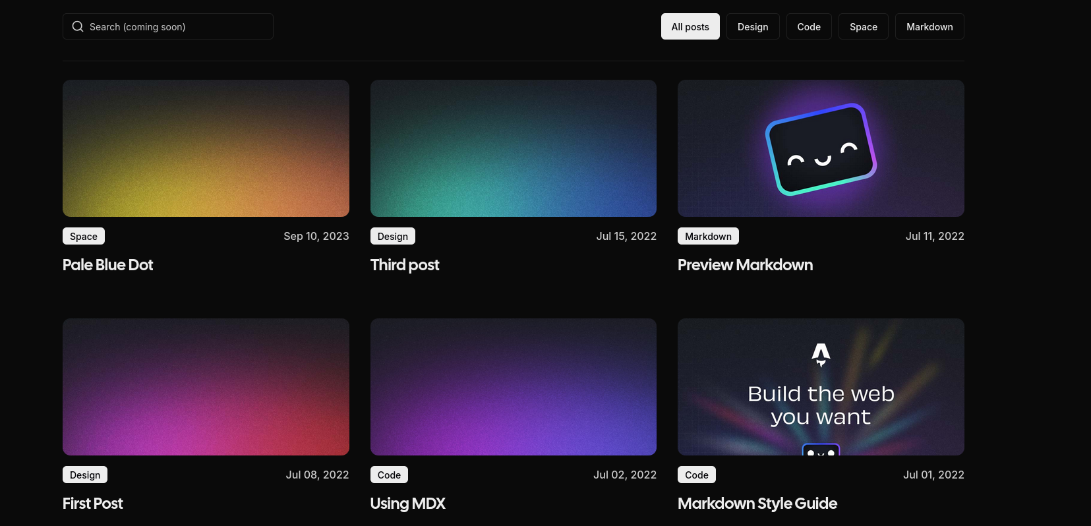Screen dimensions: 1091x526
Task: Click the Jul 01, 2022 date
Action: point(933,475)
